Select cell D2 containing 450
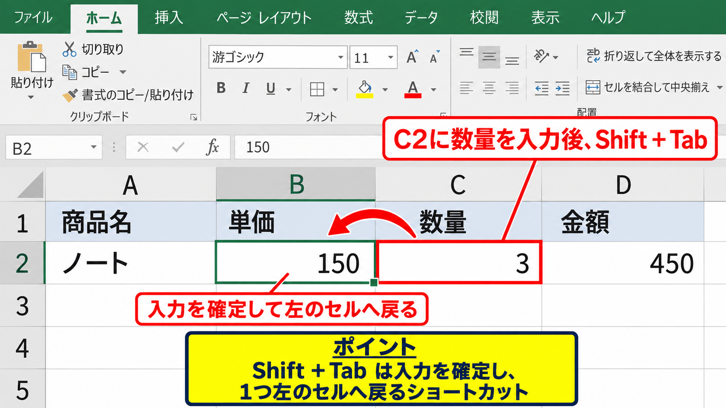Screen dimensions: 726x408 (x=623, y=263)
